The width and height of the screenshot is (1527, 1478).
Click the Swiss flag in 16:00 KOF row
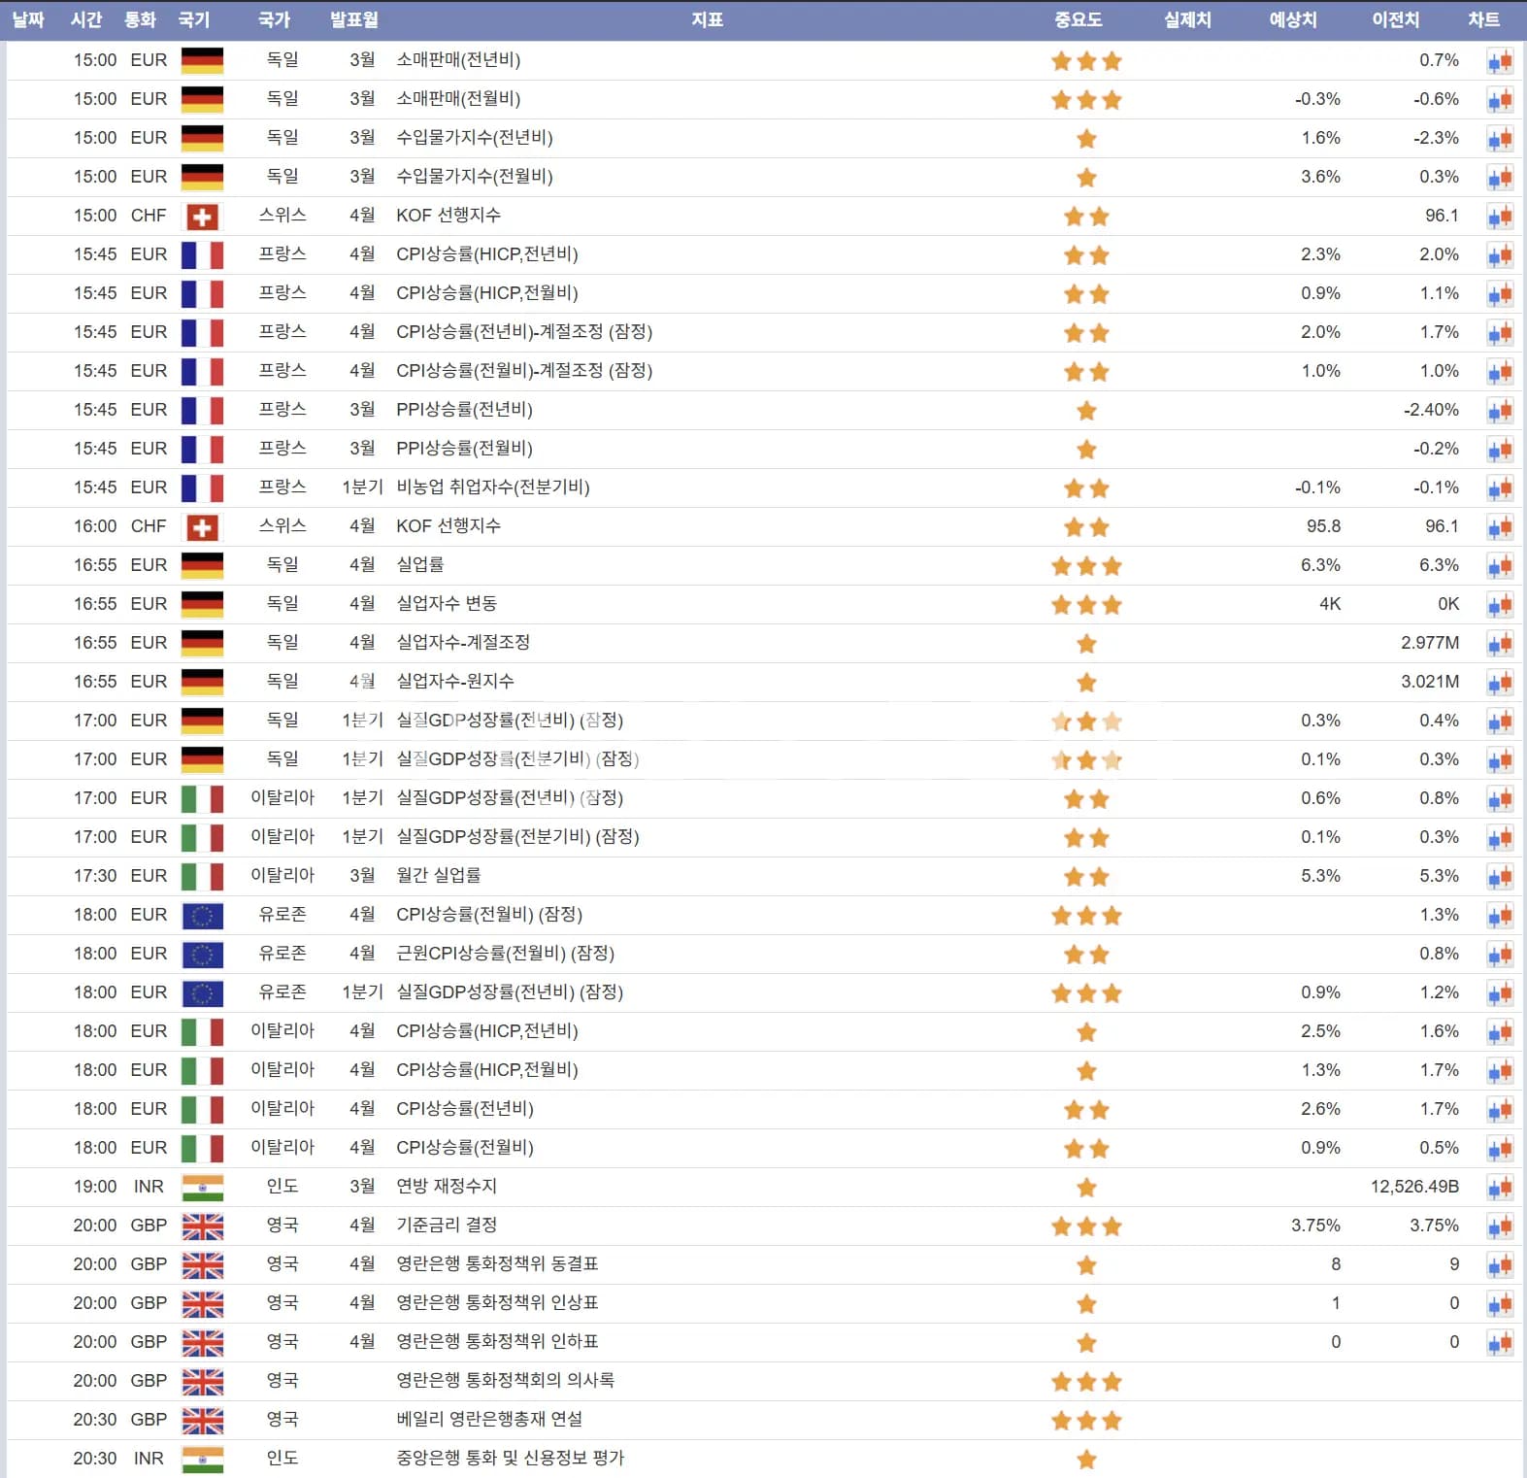click(202, 527)
